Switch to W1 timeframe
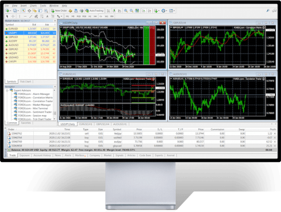Image resolution: width=281 pixels, height=212 pixels. (106, 16)
